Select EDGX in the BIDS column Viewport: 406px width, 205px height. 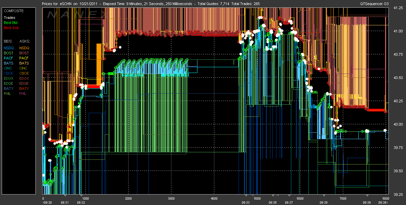click(x=9, y=78)
